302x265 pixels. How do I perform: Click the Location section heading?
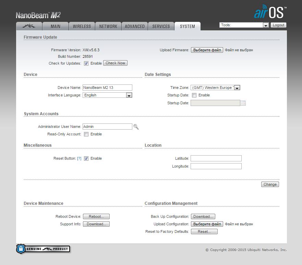[x=153, y=145]
